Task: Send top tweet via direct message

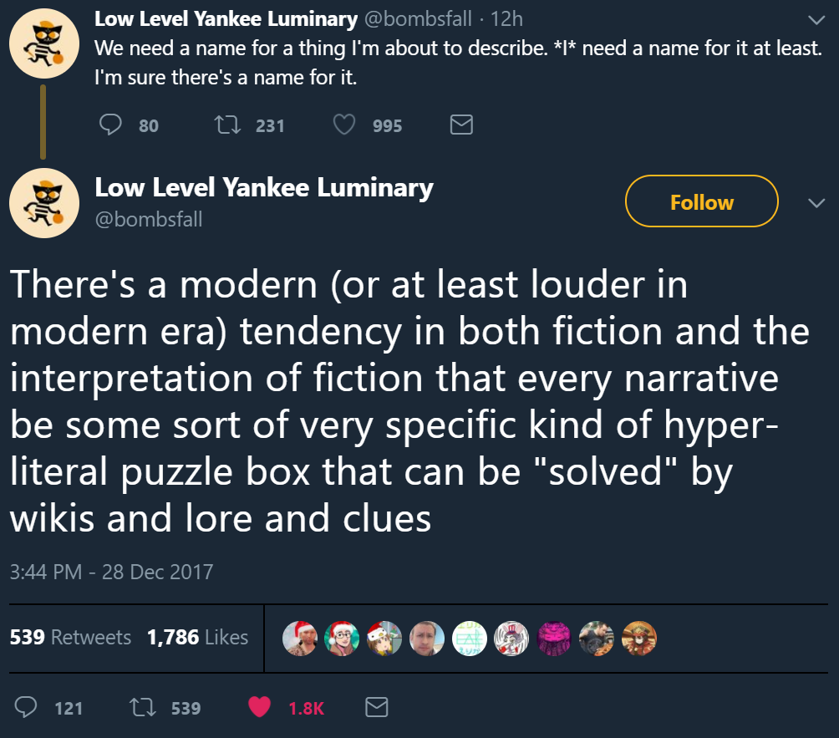Action: tap(461, 125)
